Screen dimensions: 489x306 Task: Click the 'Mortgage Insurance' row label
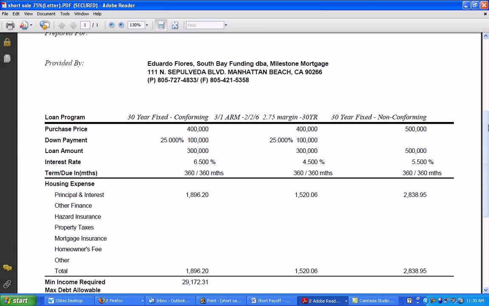pyautogui.click(x=81, y=238)
